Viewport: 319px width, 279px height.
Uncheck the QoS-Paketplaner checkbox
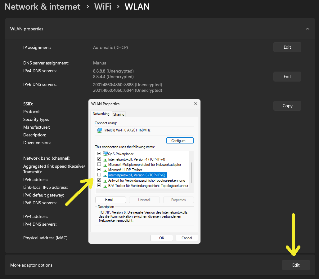pyautogui.click(x=99, y=154)
